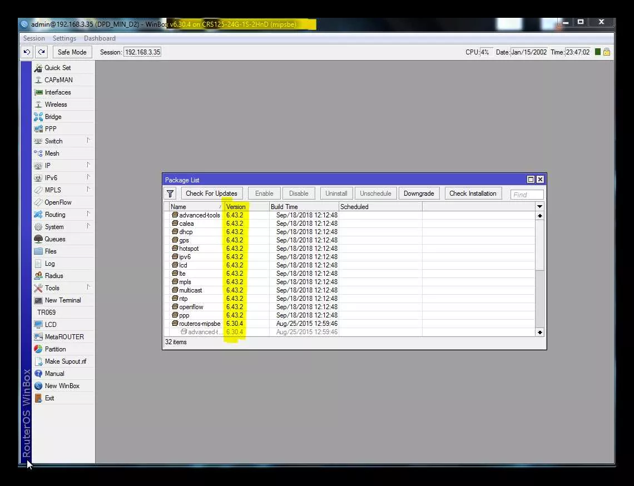Click Check For Updates button
The height and width of the screenshot is (486, 634).
tap(211, 194)
